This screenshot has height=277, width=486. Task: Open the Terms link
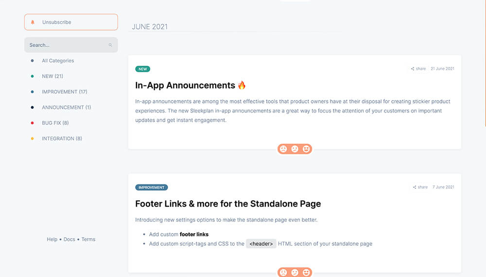click(88, 239)
